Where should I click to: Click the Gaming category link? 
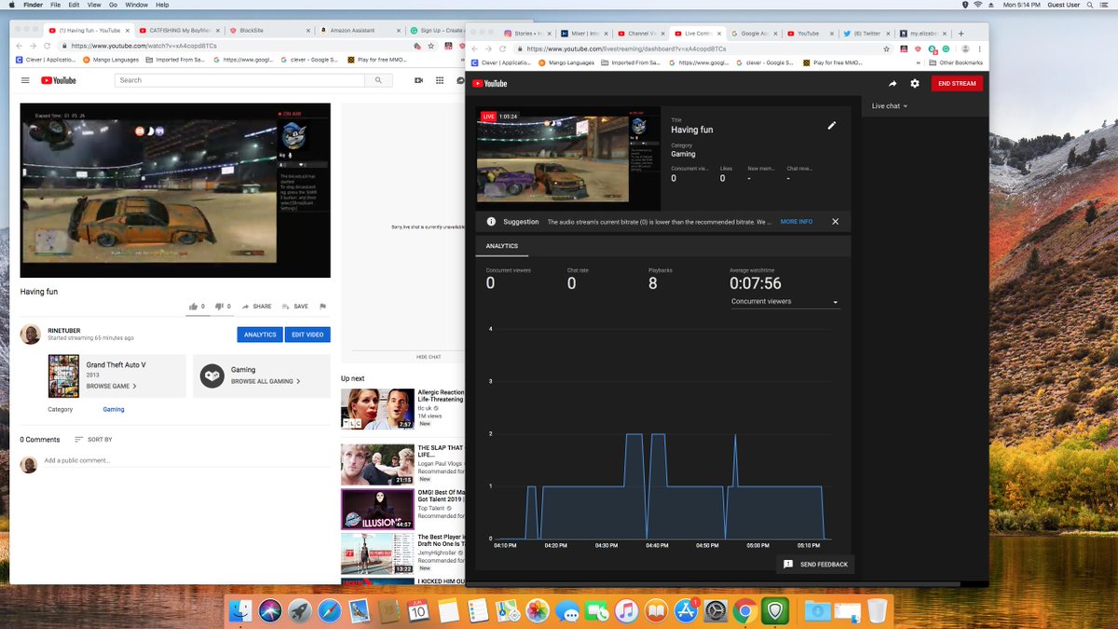point(114,410)
